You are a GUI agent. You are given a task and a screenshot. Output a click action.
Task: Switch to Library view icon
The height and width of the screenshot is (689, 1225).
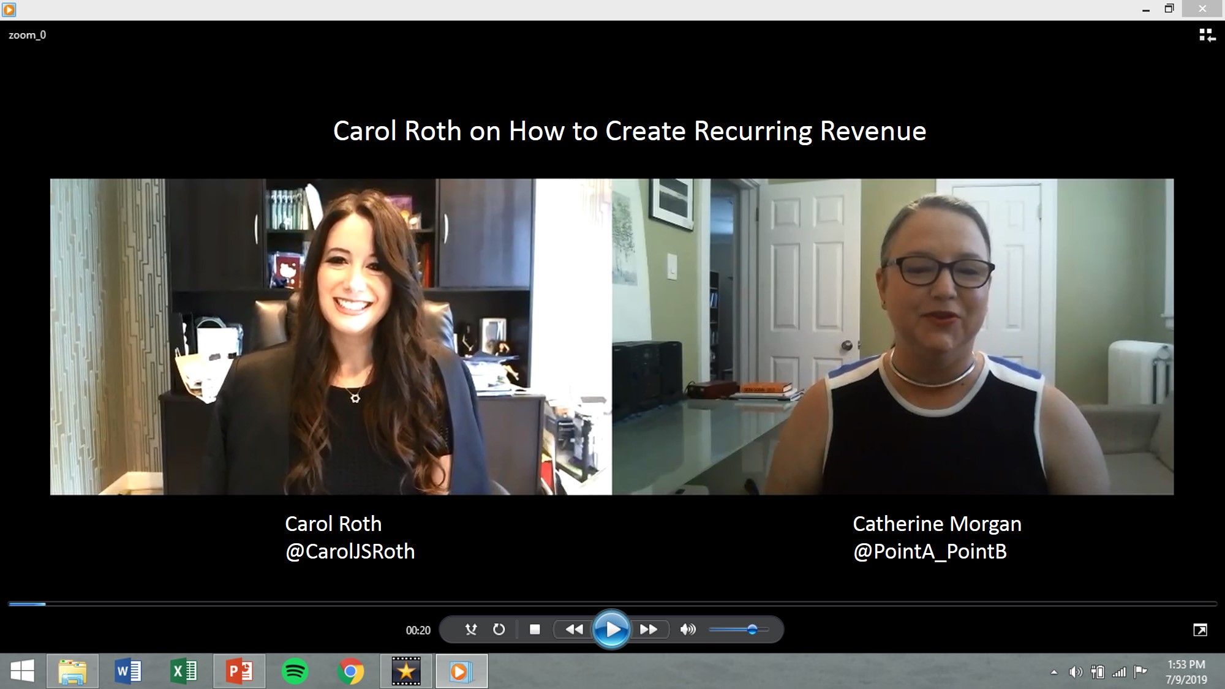point(1207,36)
